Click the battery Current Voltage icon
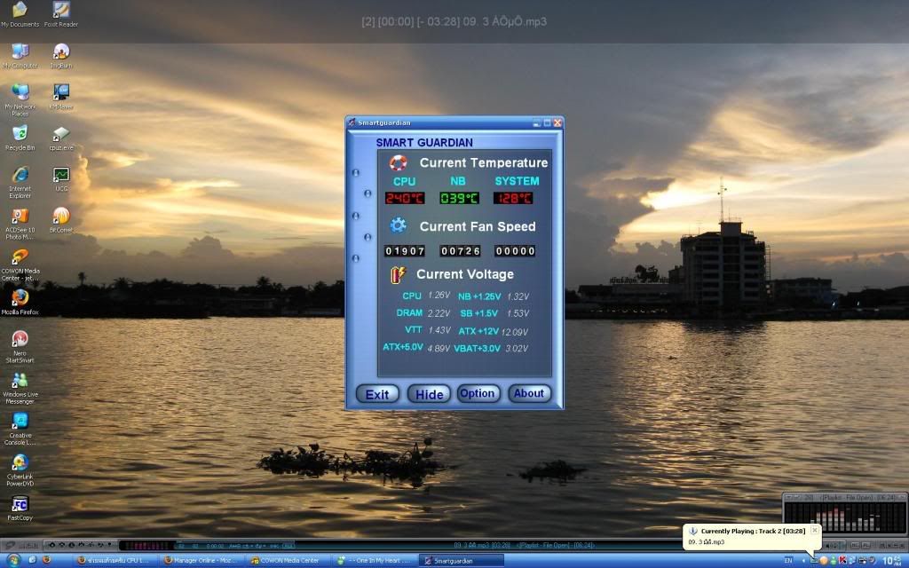Image resolution: width=909 pixels, height=568 pixels. pyautogui.click(x=397, y=274)
